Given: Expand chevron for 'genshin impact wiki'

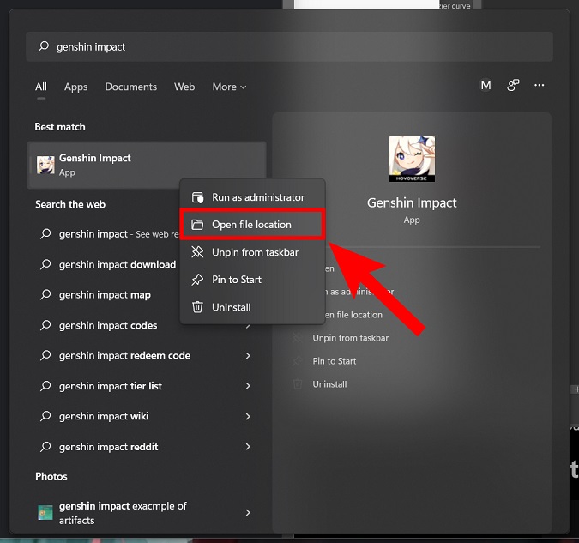Looking at the screenshot, I should point(248,416).
